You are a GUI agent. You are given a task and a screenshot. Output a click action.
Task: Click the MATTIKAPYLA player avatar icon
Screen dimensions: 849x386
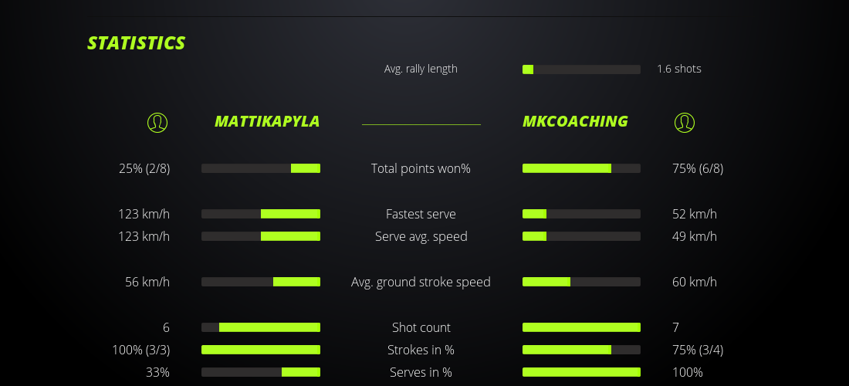[x=157, y=122]
